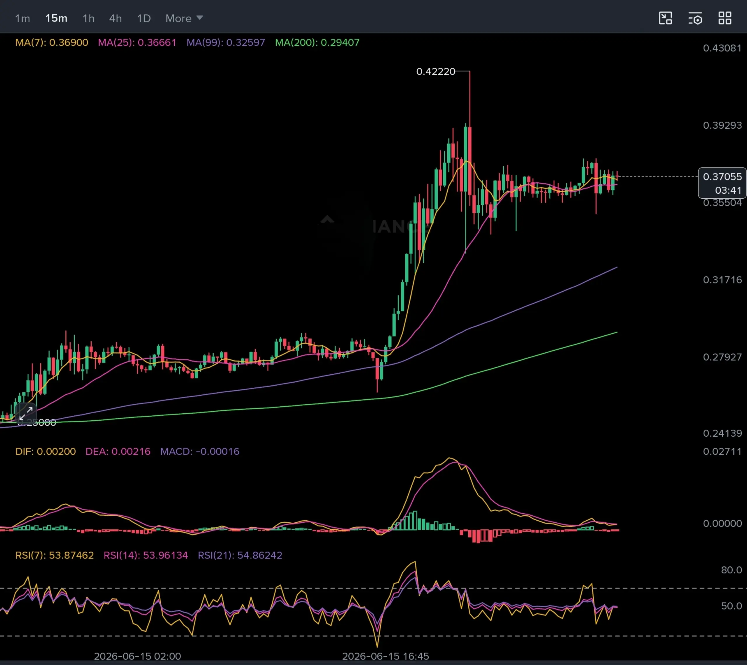Click the 03:41 candle countdown timer
The width and height of the screenshot is (747, 665).
tap(728, 190)
